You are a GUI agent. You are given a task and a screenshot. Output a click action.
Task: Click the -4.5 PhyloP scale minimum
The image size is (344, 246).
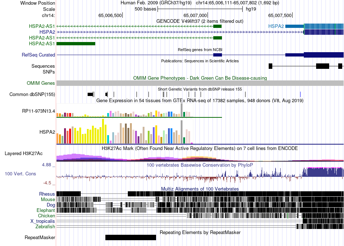[47, 183]
